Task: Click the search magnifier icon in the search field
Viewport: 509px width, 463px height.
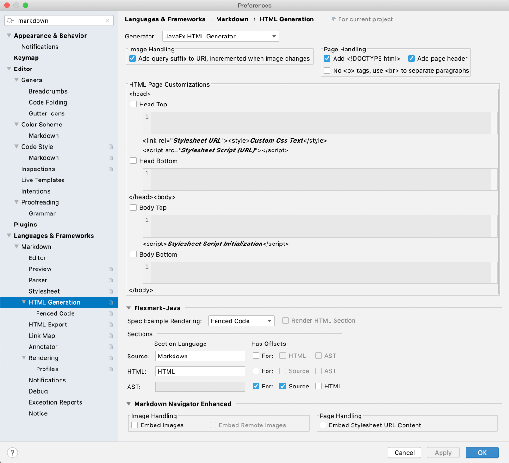Action: tap(10, 21)
